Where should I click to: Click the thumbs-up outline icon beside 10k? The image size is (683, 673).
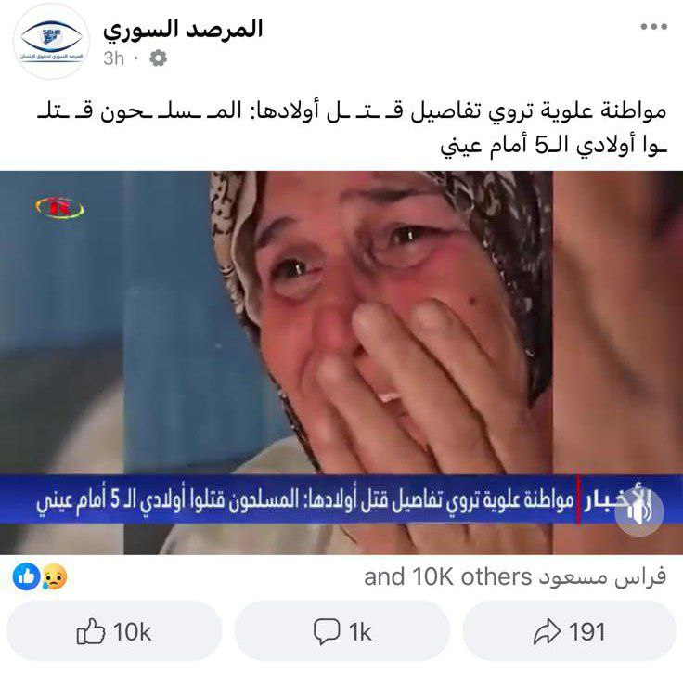(x=91, y=631)
